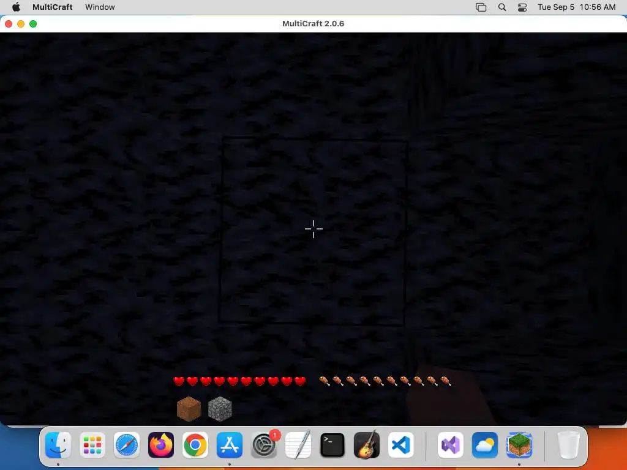Screen dimensions: 627x470
Task: Select the cobblestone block in hotbar
Action: (x=220, y=409)
